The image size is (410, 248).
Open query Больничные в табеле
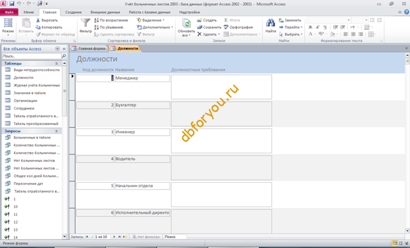pos(32,137)
